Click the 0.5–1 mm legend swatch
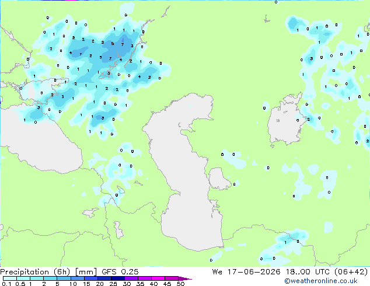 (23, 278)
